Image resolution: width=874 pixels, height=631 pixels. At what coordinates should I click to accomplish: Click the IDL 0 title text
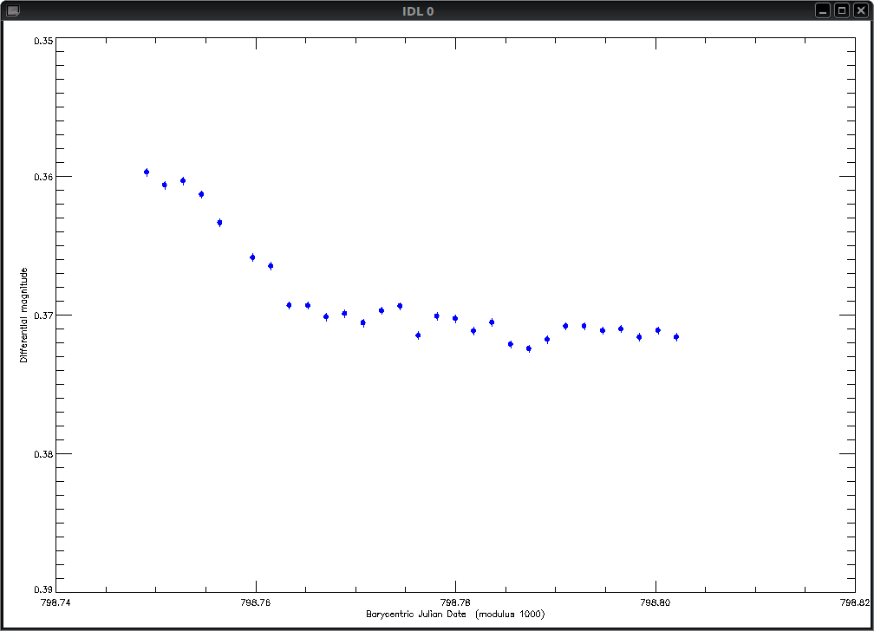(x=418, y=11)
